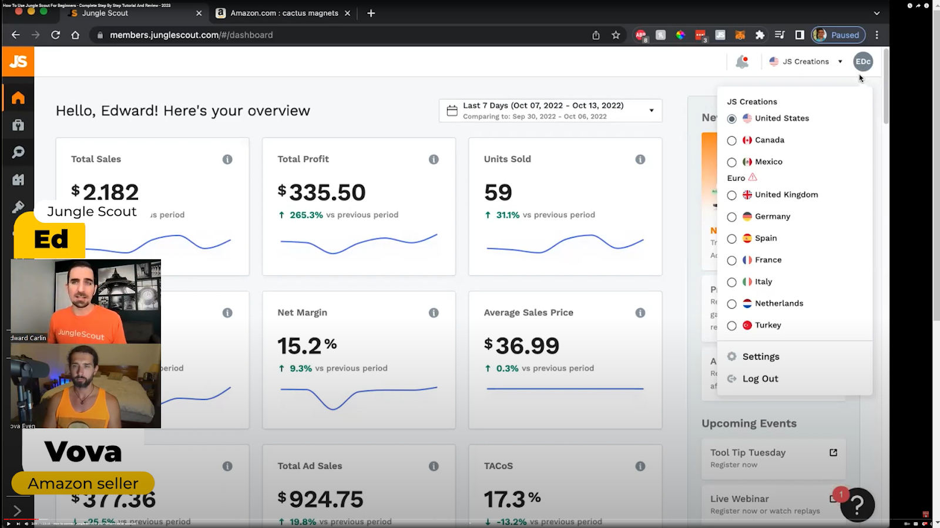Image resolution: width=940 pixels, height=528 pixels.
Task: Expand the JS Creations account dropdown
Action: coord(805,62)
